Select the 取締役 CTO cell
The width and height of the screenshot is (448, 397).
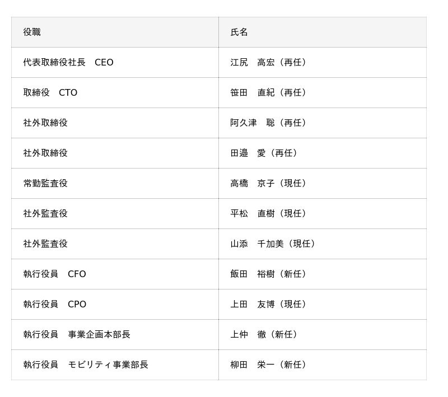(50, 92)
